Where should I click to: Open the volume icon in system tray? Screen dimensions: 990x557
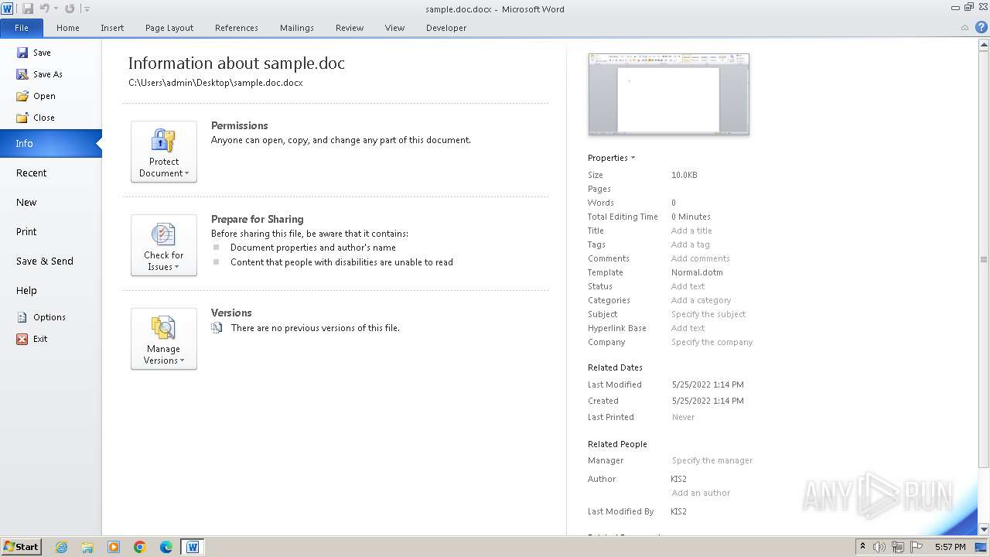[x=879, y=547]
